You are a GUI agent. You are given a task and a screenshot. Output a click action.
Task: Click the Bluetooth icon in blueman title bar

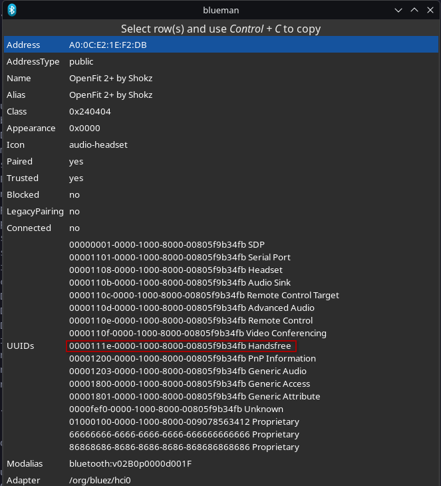tap(12, 10)
